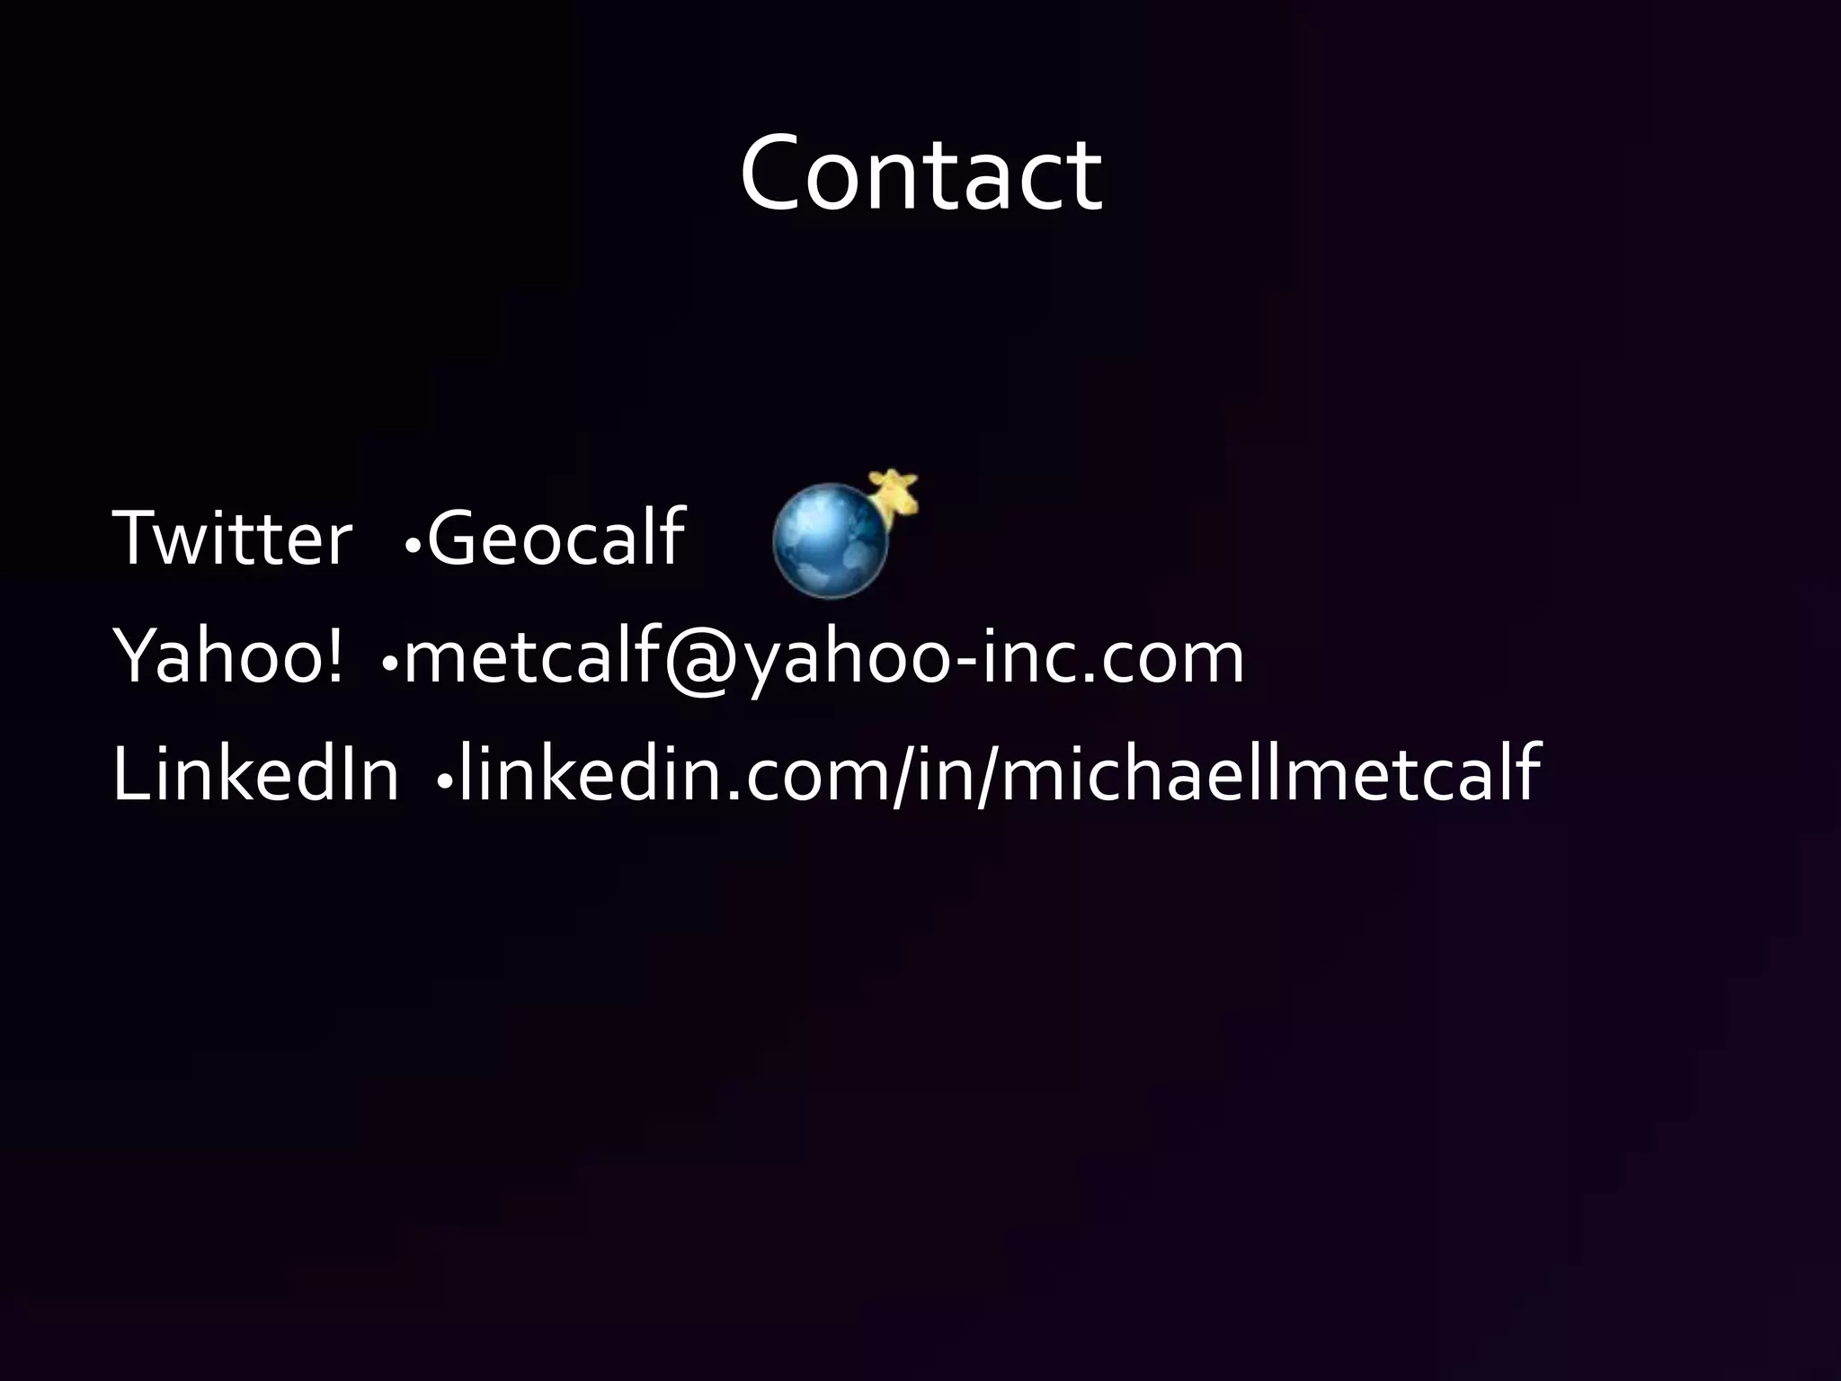Select the bullet before the metcalf email
Image resolution: width=1841 pixels, height=1381 pixels.
[x=389, y=664]
